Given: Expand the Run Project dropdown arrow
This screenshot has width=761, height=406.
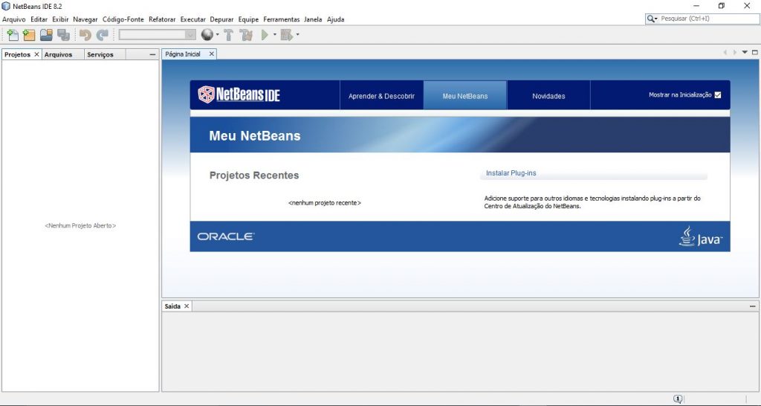Looking at the screenshot, I should point(275,35).
